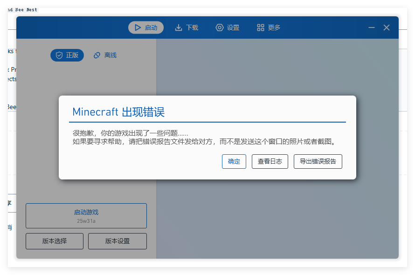The height and width of the screenshot is (275, 415).
Task: Click the play triangle icon in 启动 tab
Action: 138,27
